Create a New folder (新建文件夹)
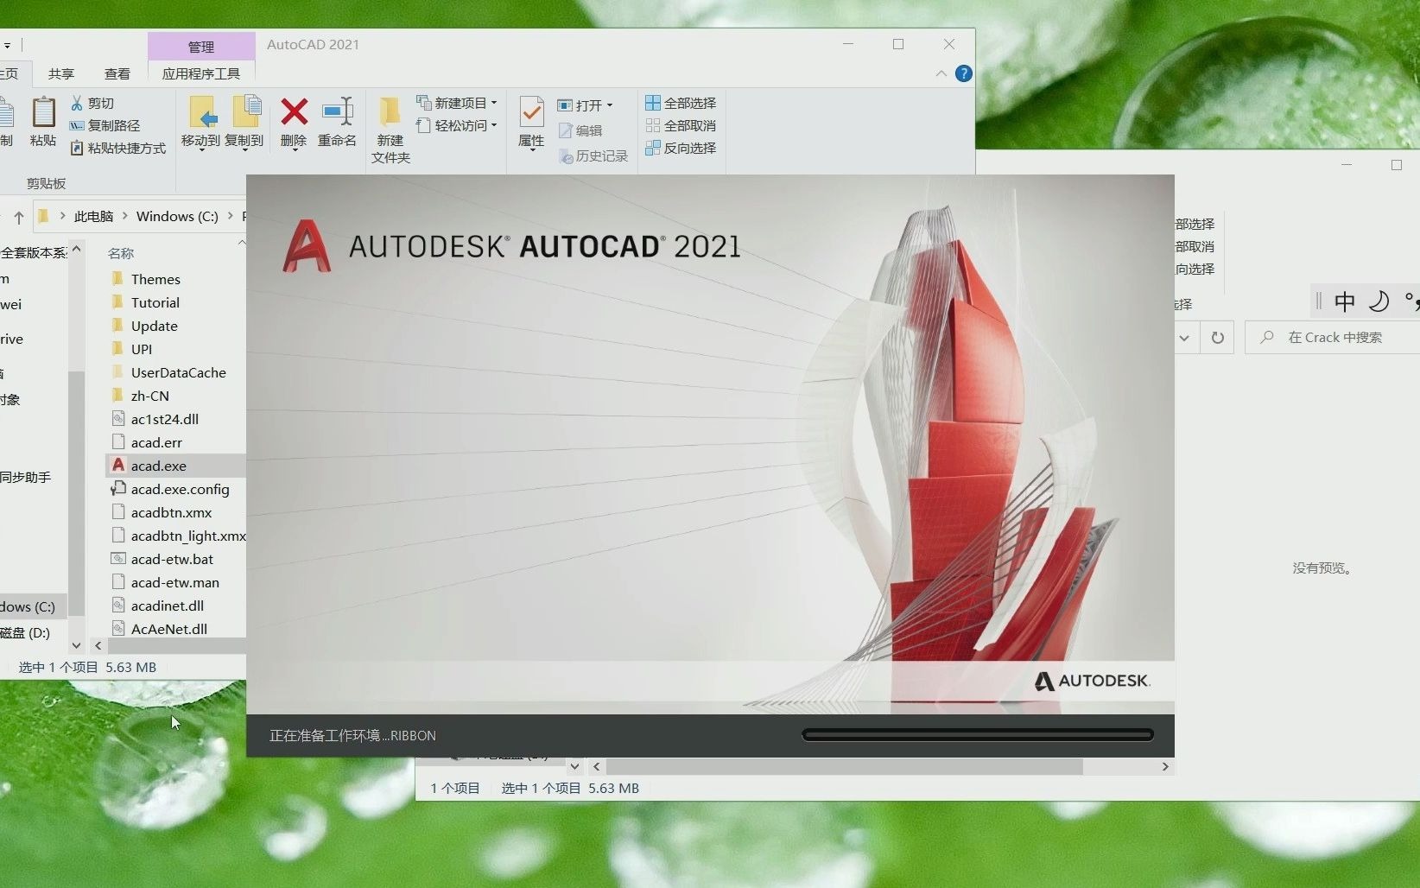1420x888 pixels. point(390,130)
